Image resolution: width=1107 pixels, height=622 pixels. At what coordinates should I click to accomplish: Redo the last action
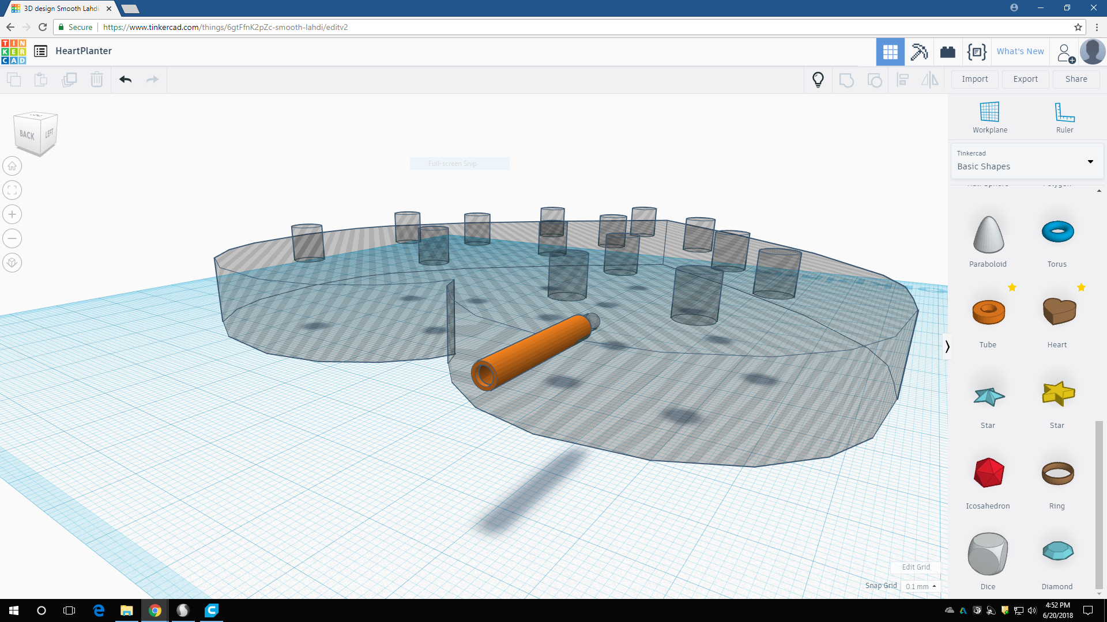pyautogui.click(x=152, y=79)
